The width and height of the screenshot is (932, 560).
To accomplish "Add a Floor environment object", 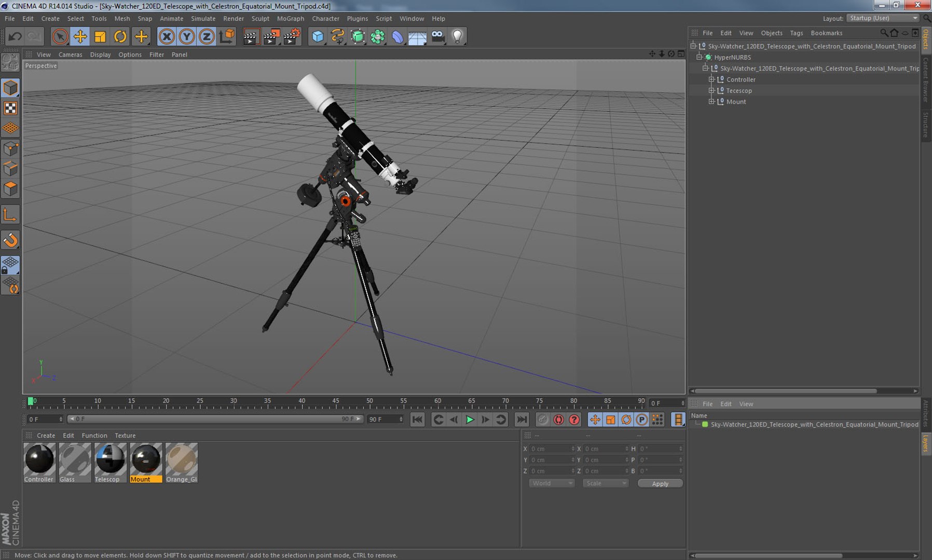I will [x=418, y=36].
